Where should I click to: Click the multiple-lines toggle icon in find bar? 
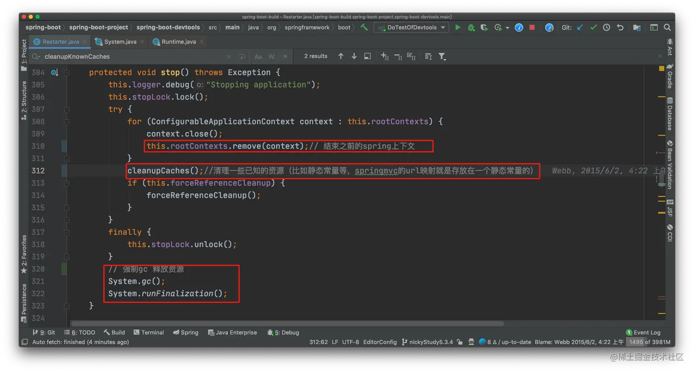(x=428, y=56)
